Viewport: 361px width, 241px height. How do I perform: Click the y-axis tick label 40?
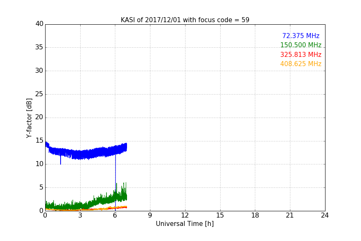pos(39,24)
